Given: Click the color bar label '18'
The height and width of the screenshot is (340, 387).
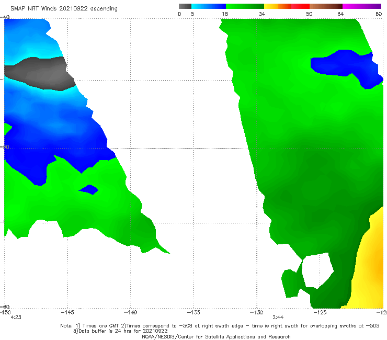Looking at the screenshot, I should pyautogui.click(x=225, y=14).
